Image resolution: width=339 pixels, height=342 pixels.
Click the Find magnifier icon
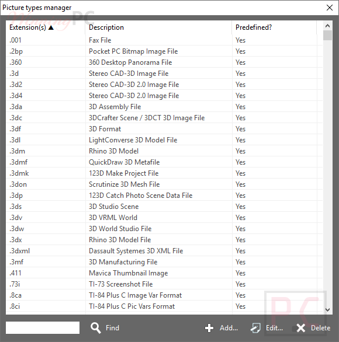pos(96,328)
